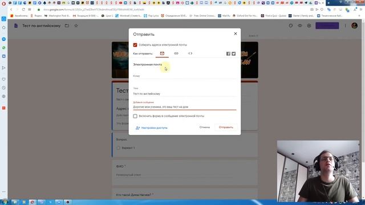Open the Google account avatar
The height and width of the screenshot is (205, 365).
[x=354, y=26]
